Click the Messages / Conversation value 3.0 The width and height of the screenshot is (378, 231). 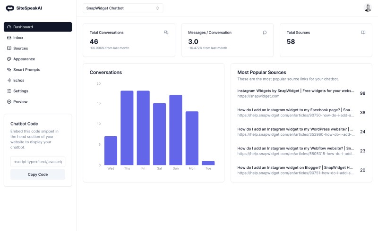point(193,41)
